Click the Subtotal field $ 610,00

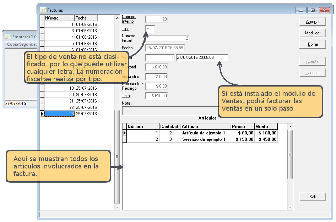pos(156,67)
